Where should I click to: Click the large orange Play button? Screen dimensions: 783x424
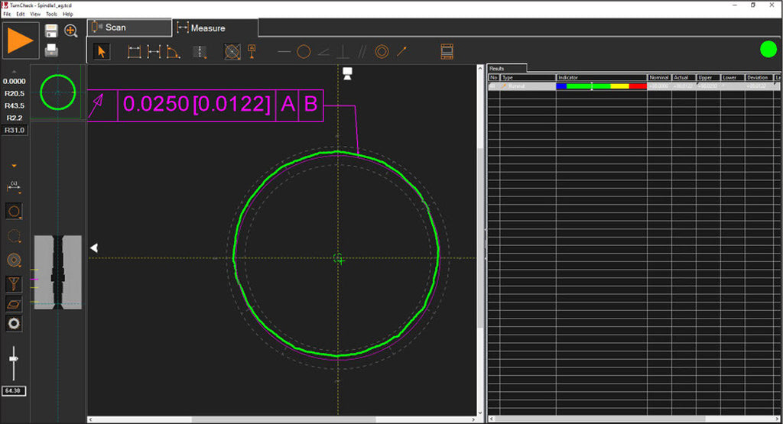pyautogui.click(x=20, y=41)
